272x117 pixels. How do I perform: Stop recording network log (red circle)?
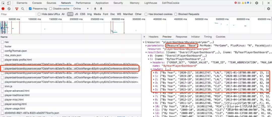(3, 8)
